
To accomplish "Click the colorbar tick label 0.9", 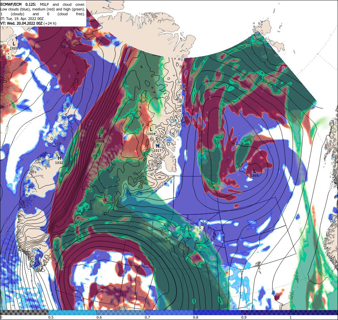I will click(x=244, y=317).
